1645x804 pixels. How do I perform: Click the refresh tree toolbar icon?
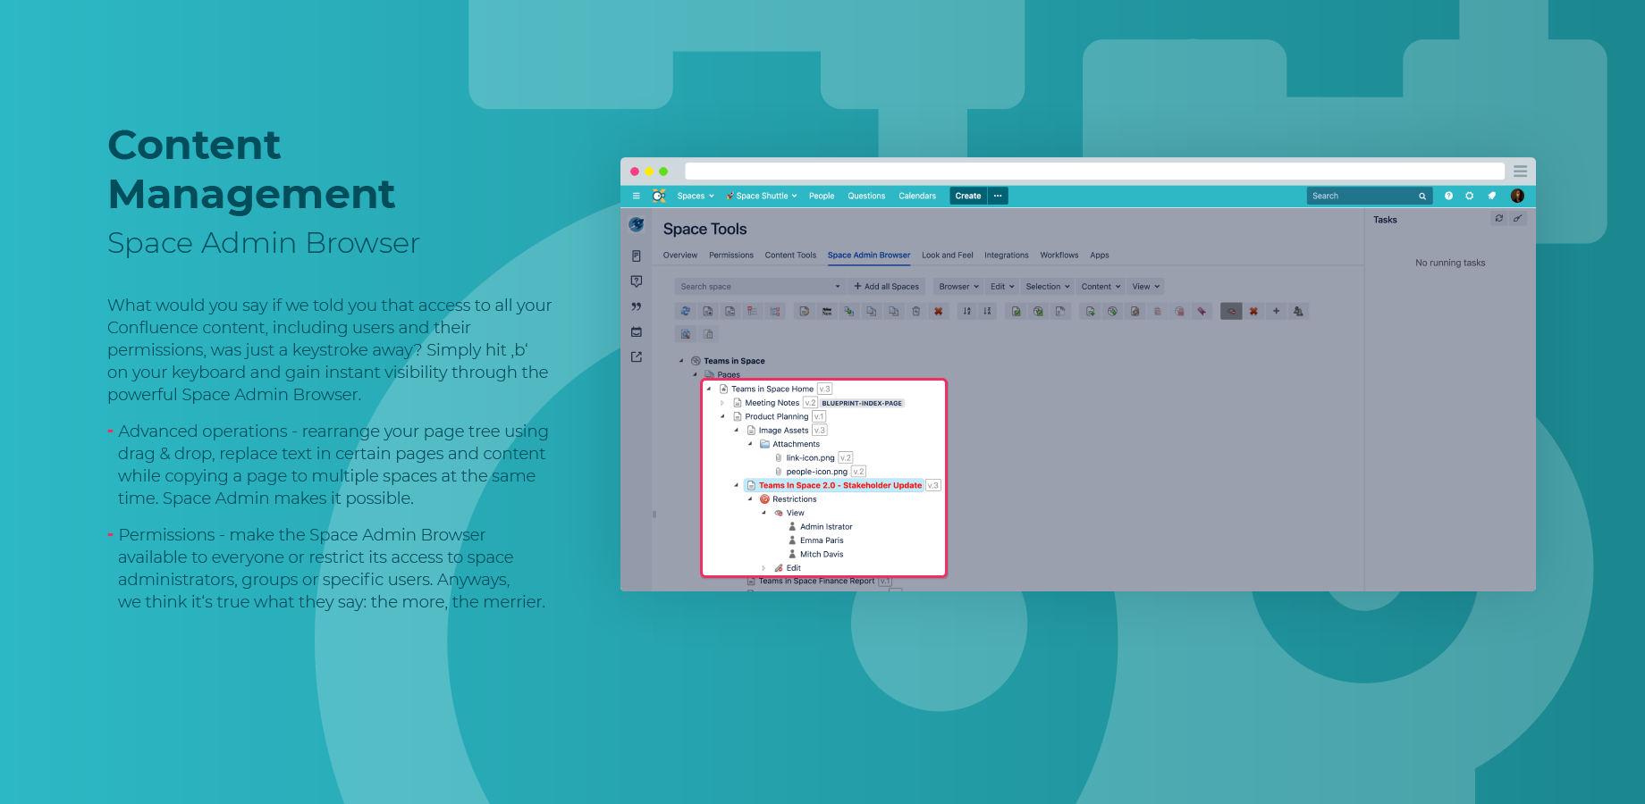coord(686,311)
